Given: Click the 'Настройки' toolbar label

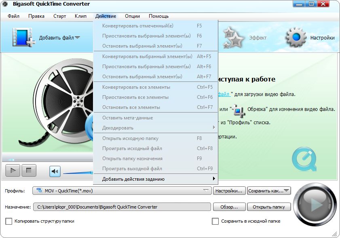Looking at the screenshot, I should tap(322, 38).
